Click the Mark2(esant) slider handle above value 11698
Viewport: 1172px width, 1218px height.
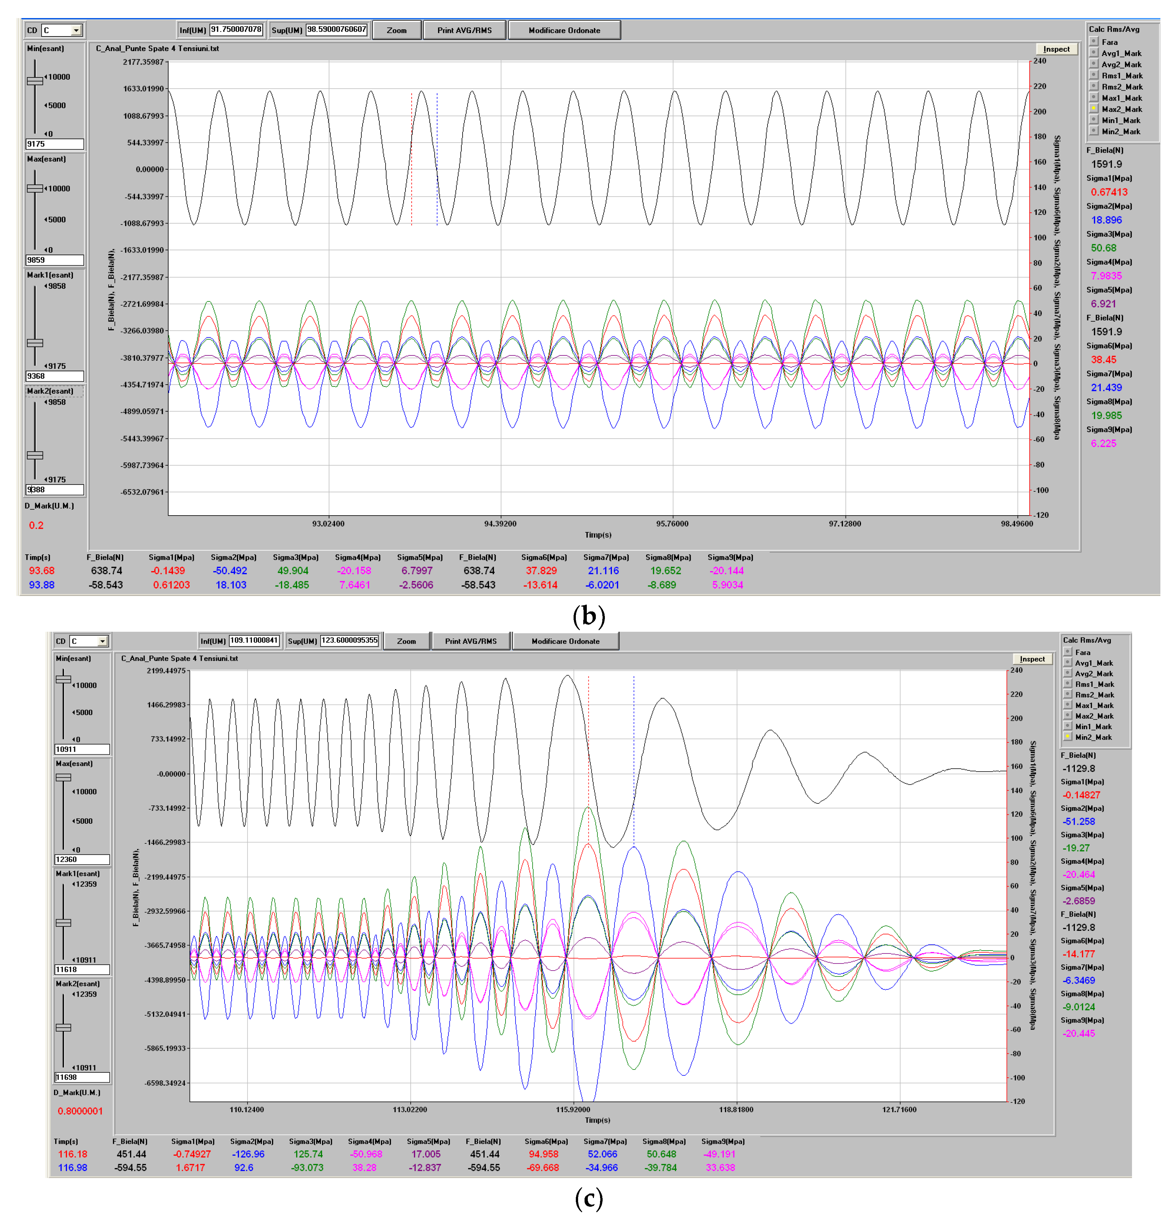point(63,1028)
